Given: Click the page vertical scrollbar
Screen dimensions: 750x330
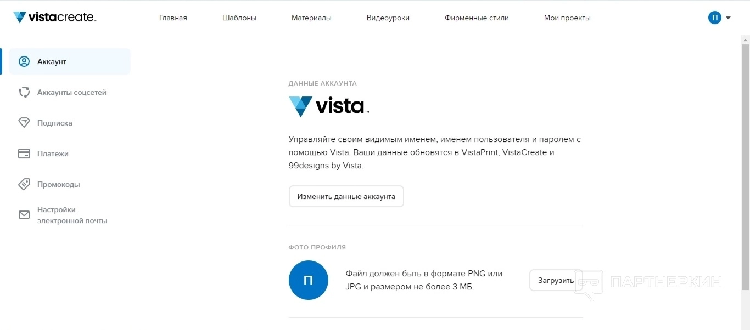Looking at the screenshot, I should click(x=745, y=164).
